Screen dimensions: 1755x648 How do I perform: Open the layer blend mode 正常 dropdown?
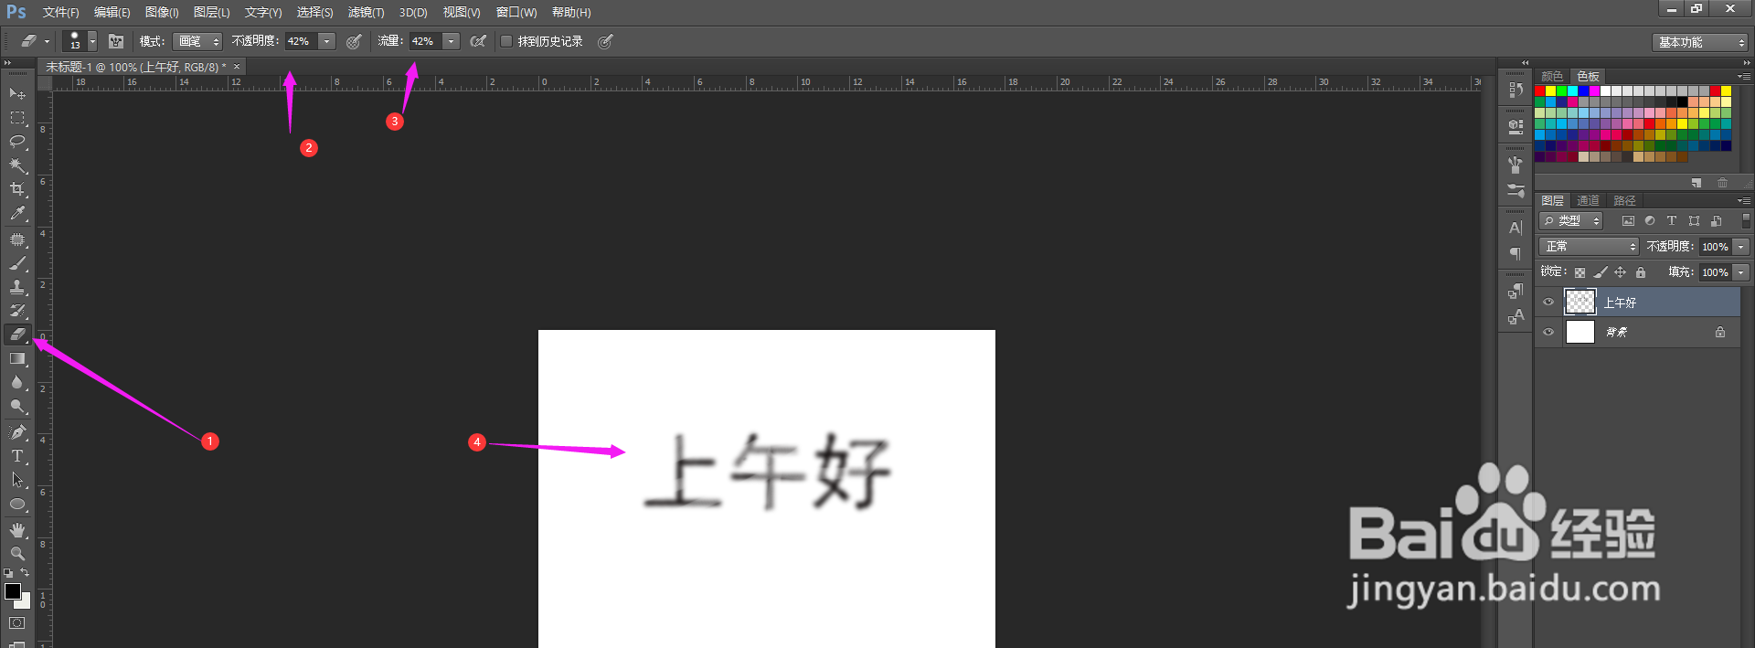1590,247
